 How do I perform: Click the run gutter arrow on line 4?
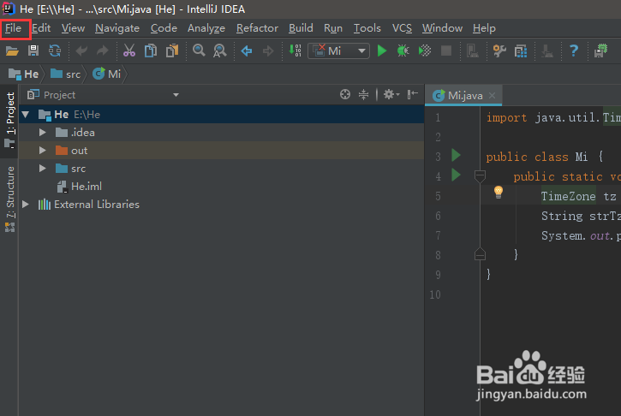click(456, 175)
